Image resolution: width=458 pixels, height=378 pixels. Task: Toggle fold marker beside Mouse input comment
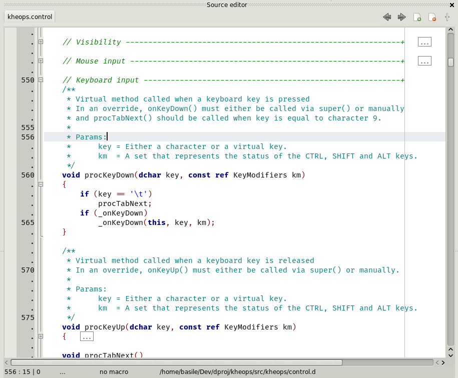coord(41,61)
